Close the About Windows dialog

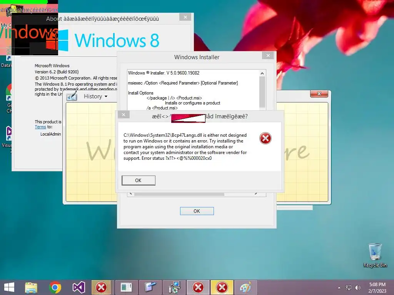[185, 17]
